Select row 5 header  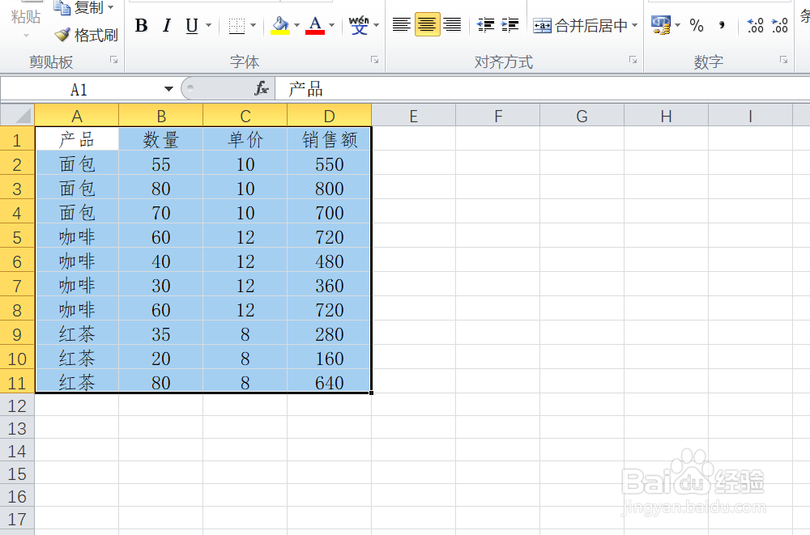pos(17,237)
